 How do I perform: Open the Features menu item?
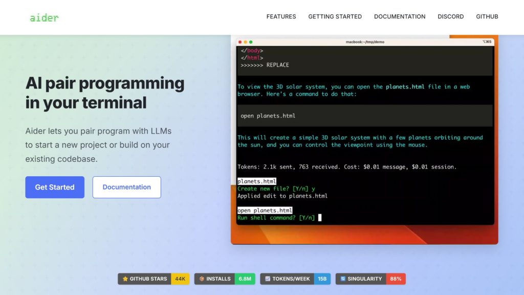[281, 16]
